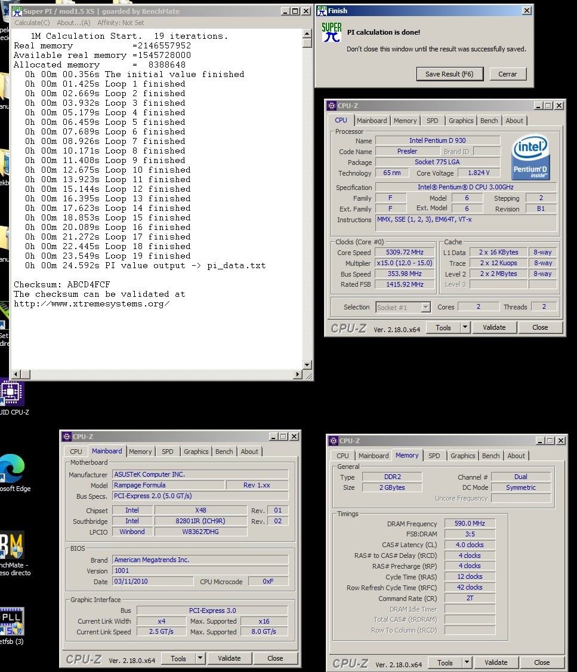Expand Tools dropdown arrow in CPU window
This screenshot has height=672, width=577.
(465, 327)
